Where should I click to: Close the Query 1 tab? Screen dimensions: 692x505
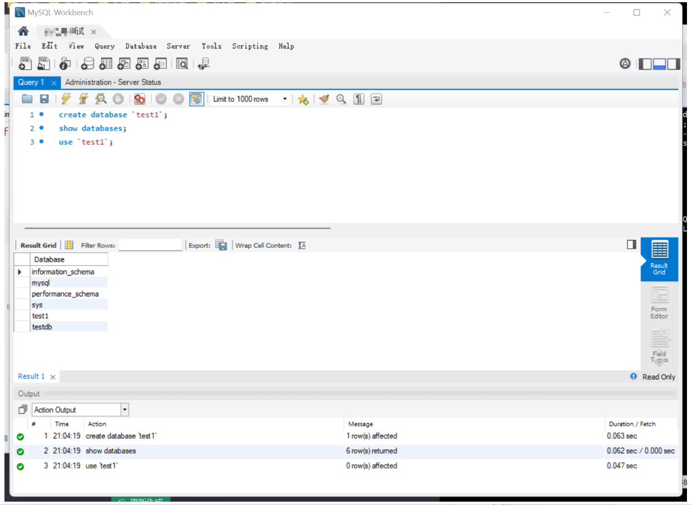pyautogui.click(x=54, y=83)
